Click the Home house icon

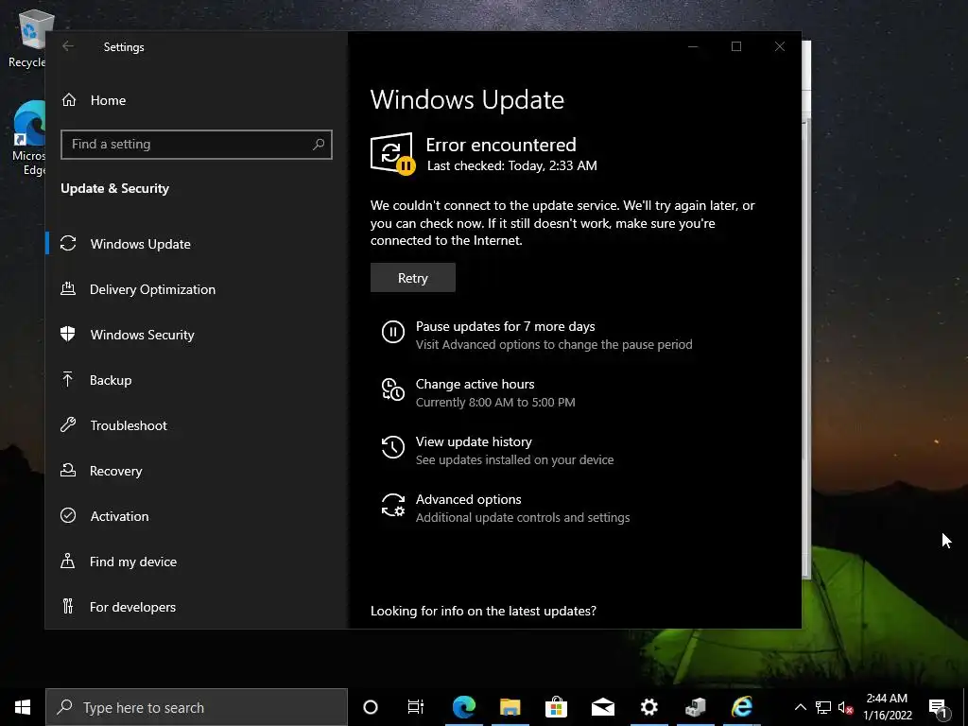click(x=68, y=99)
